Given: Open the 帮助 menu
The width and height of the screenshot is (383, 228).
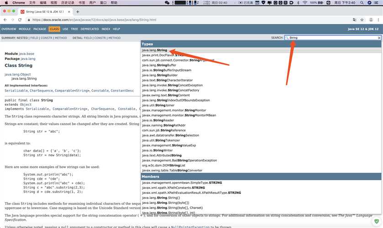Looking at the screenshot, I should pyautogui.click(x=114, y=3).
